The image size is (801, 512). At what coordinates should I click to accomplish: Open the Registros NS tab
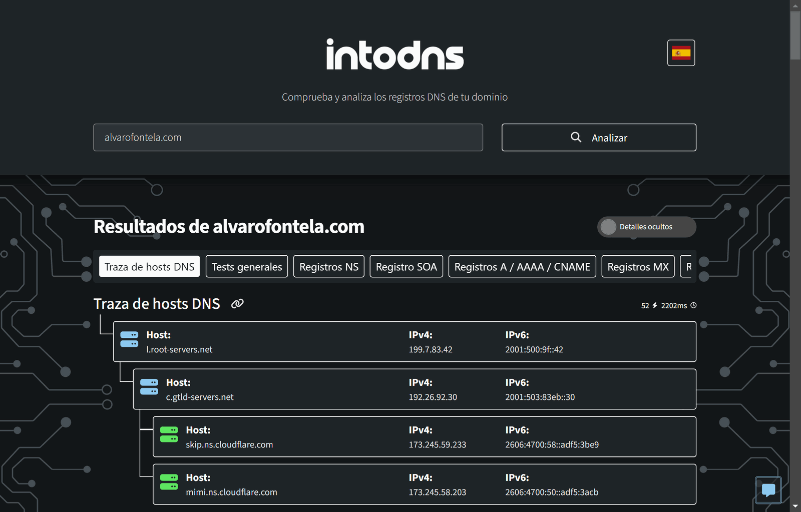click(329, 266)
